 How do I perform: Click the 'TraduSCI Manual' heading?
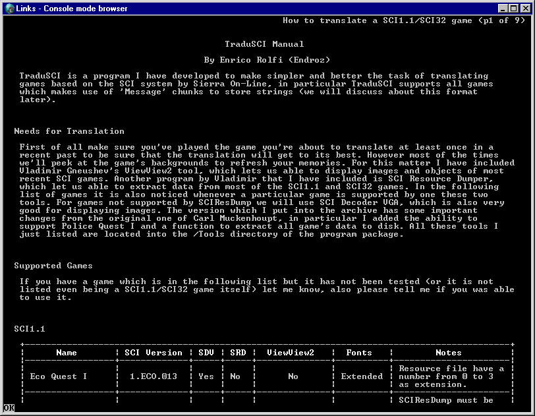(264, 44)
